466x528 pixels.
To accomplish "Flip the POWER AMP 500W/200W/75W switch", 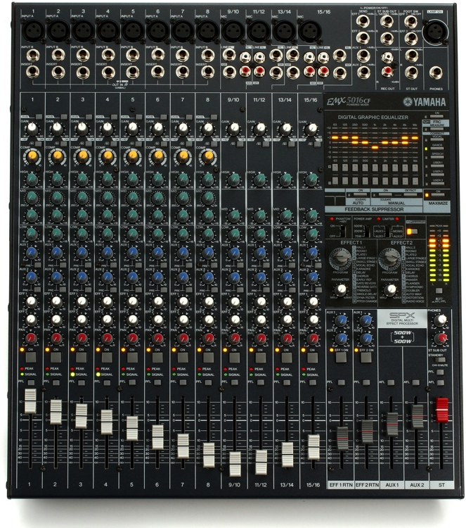I will [366, 232].
